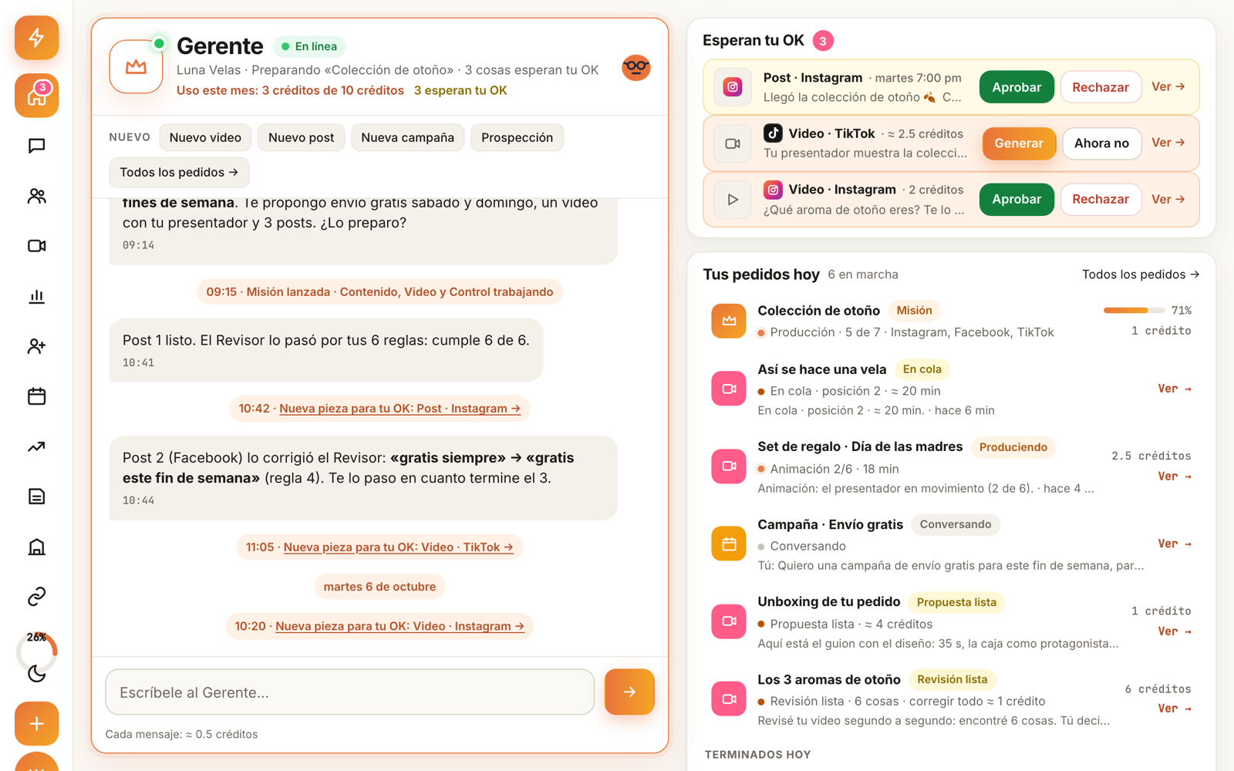Open Todos los pedidos button in chat panel
The width and height of the screenshot is (1234, 771).
179,172
